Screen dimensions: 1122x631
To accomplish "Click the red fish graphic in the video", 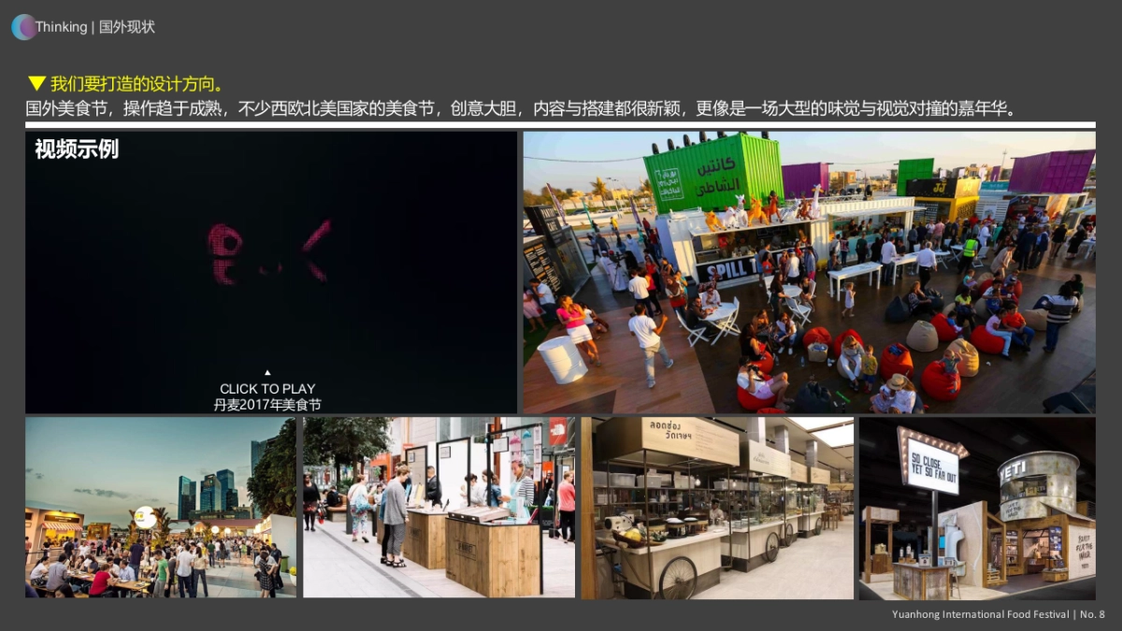I will coord(269,252).
